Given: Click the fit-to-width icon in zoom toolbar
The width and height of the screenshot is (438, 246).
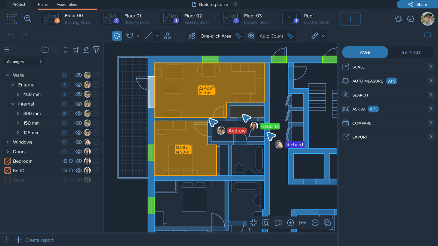Looking at the screenshot, I should coord(303,223).
